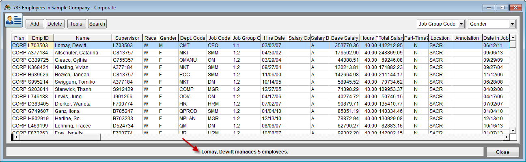526x162 pixels.
Task: Select employee ID L703503 cell
Action: point(40,45)
